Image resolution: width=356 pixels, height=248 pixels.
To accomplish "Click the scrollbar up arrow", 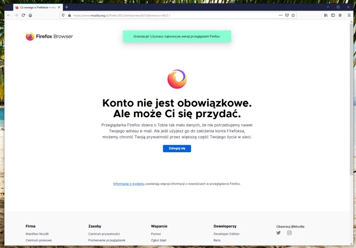I will [x=352, y=22].
